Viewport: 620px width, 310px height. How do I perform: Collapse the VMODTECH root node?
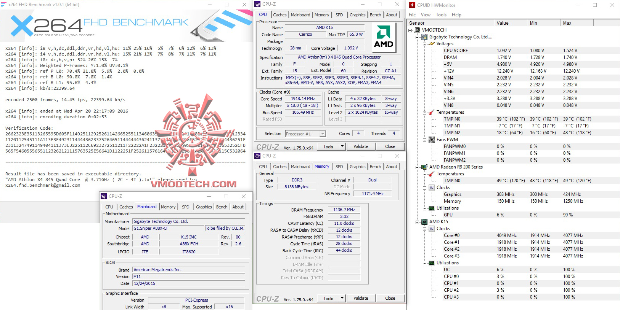pyautogui.click(x=410, y=30)
